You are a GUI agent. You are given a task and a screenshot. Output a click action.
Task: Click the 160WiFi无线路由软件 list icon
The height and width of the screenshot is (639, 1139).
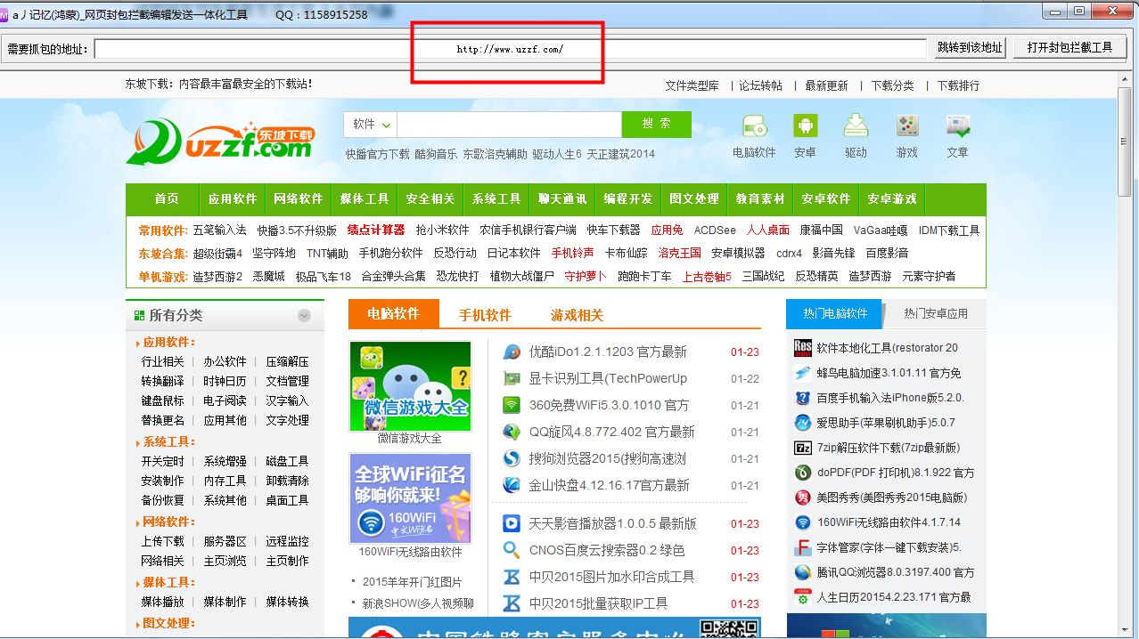(x=803, y=522)
